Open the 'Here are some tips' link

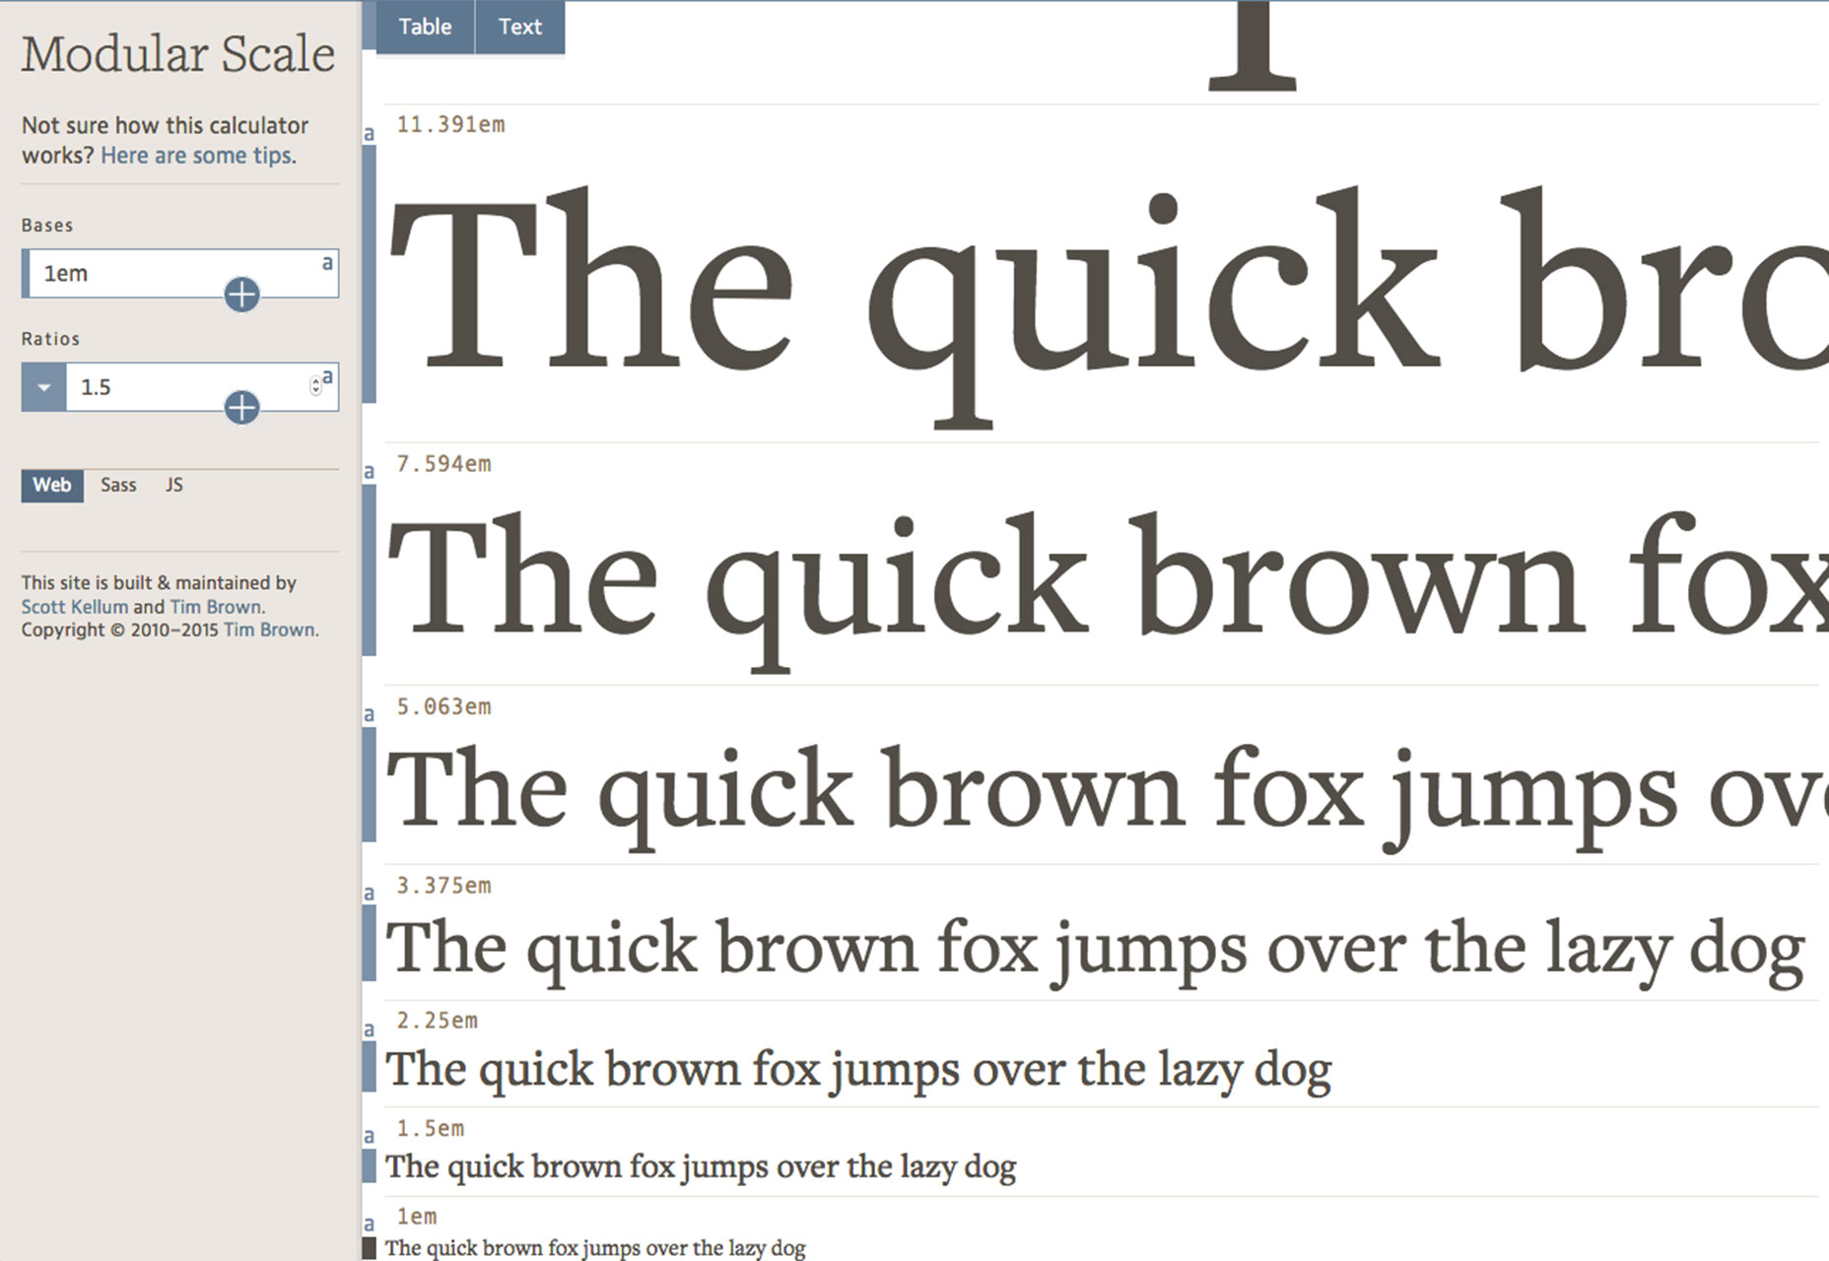pos(196,156)
